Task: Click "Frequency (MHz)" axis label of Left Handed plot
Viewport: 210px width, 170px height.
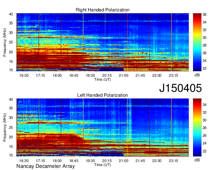Action: 5,127
